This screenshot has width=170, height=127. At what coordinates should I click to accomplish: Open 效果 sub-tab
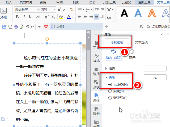click(x=132, y=54)
